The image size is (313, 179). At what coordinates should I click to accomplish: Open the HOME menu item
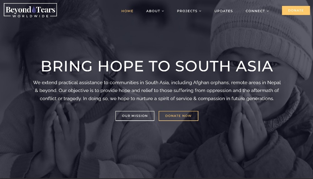point(127,11)
